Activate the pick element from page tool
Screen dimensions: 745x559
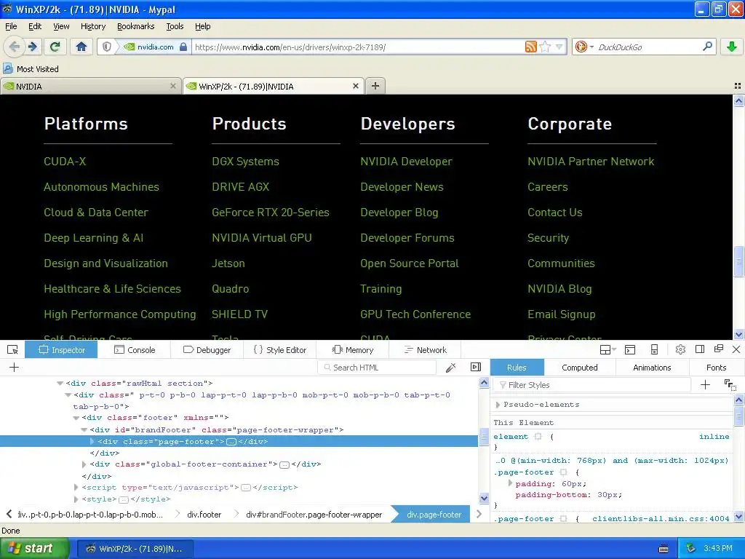click(x=13, y=350)
